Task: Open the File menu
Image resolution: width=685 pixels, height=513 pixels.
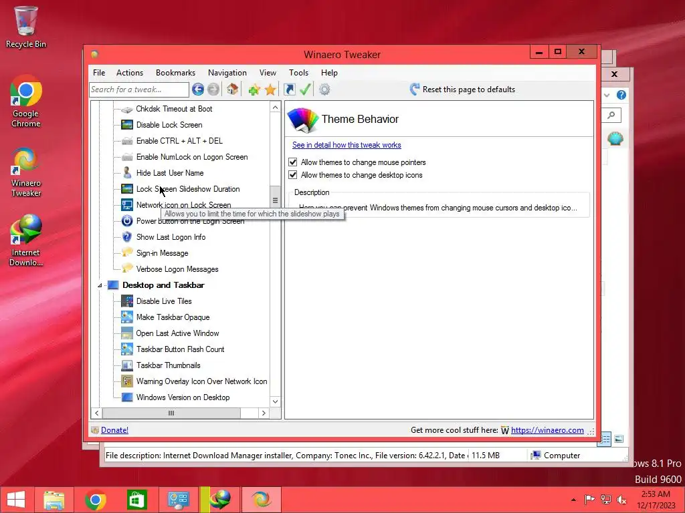Action: [99, 73]
